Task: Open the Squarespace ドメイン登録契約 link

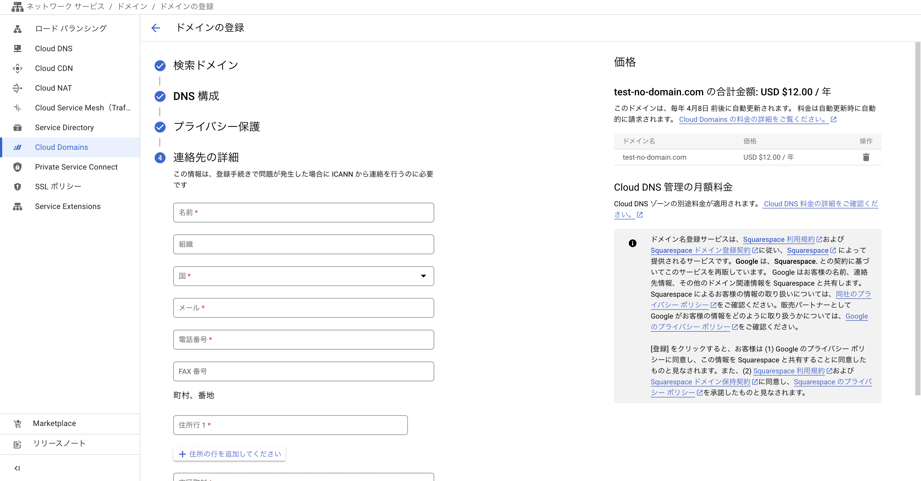Action: [x=704, y=251]
